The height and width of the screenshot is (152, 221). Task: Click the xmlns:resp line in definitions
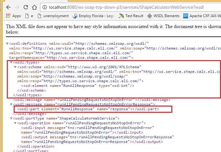coord(71,53)
